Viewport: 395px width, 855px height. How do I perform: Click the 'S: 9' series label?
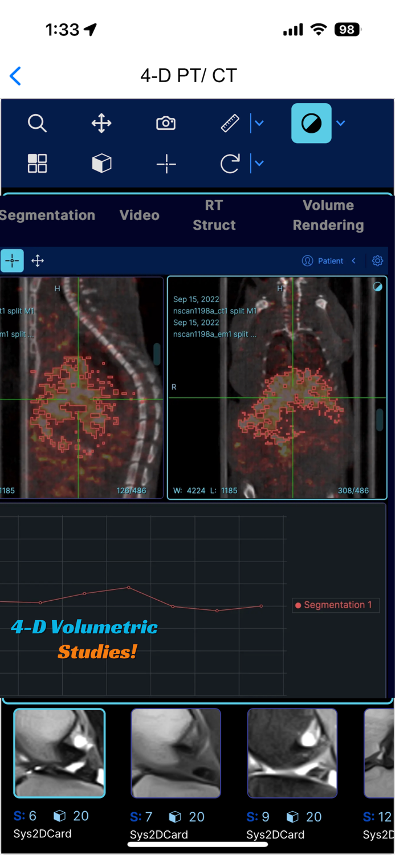click(259, 817)
